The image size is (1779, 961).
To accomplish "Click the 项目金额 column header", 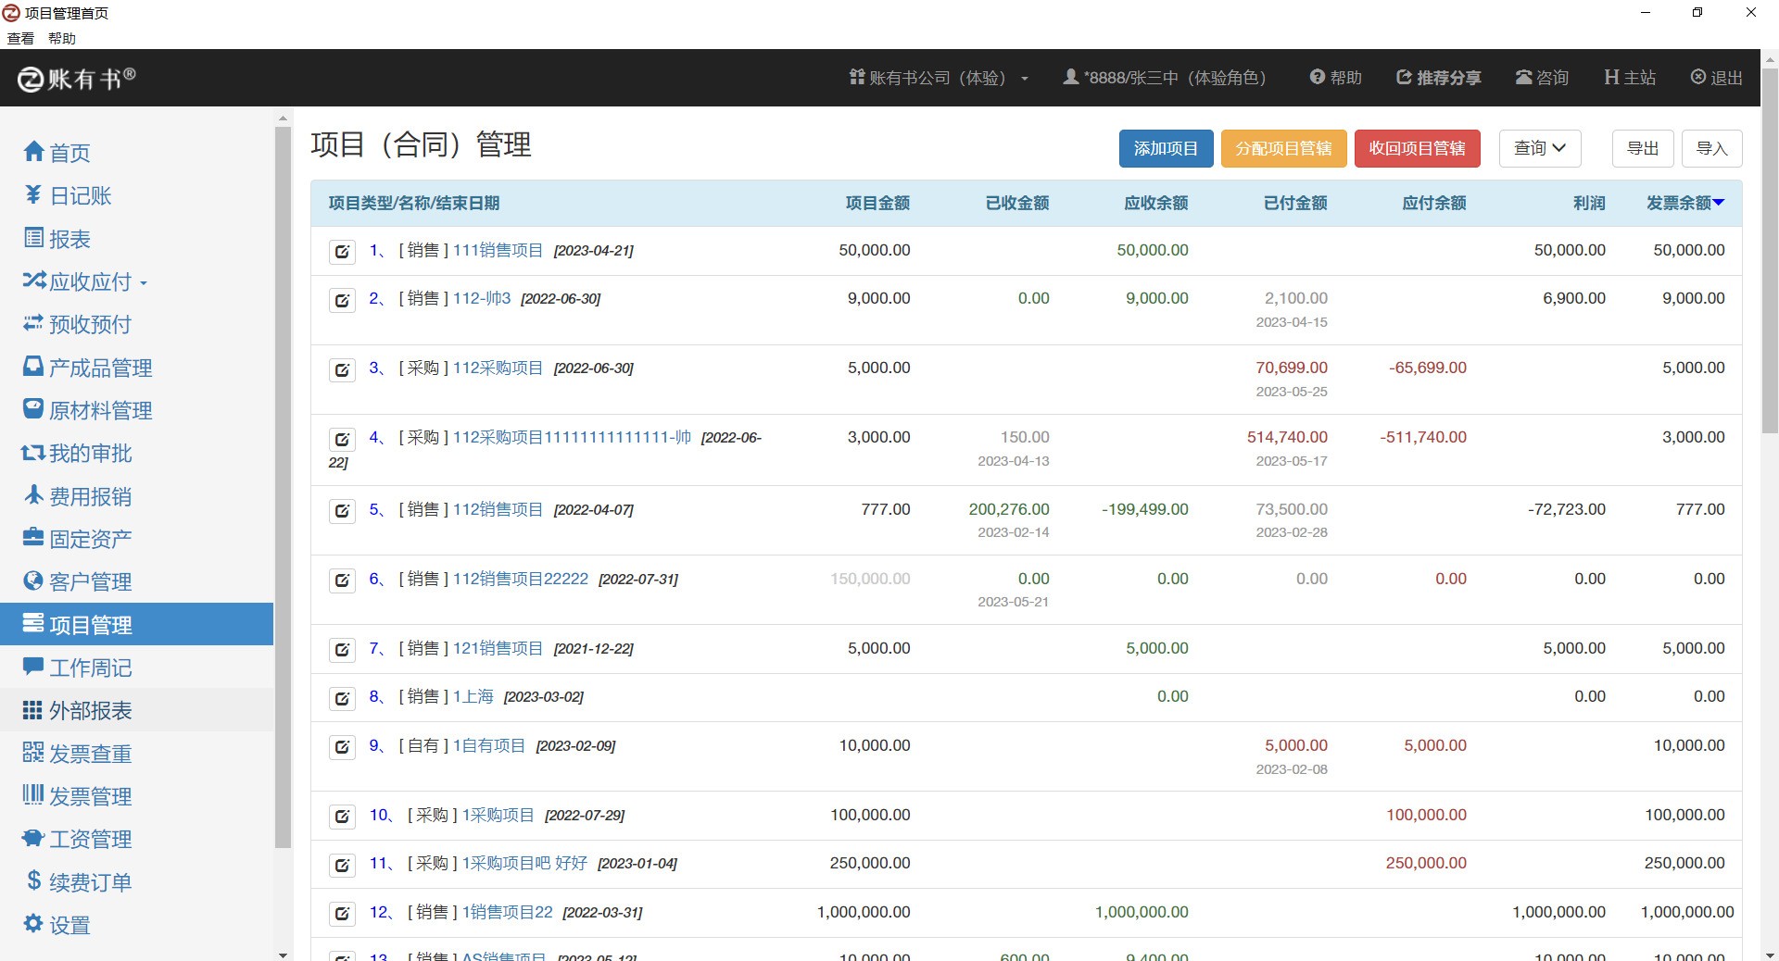I will click(x=877, y=203).
